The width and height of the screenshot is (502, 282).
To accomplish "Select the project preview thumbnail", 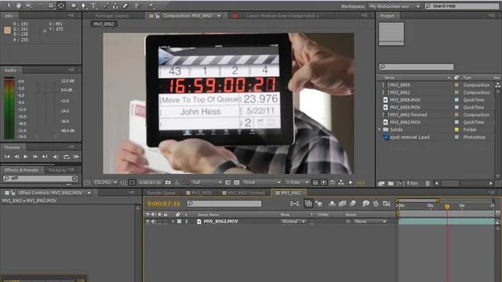I will coord(391,34).
